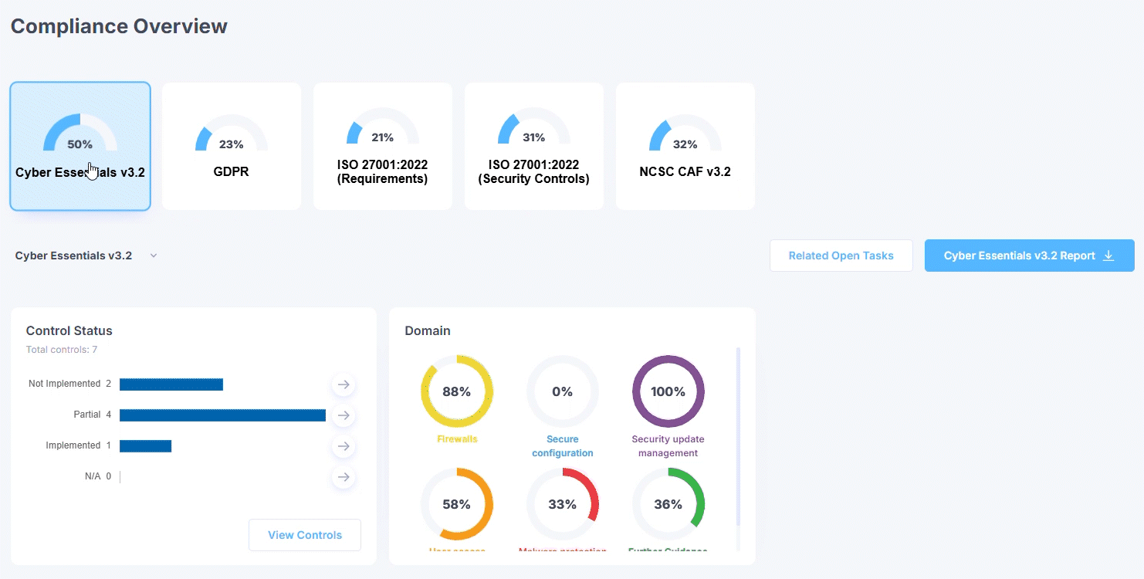Click the 'Compliance Overview' heading
This screenshot has width=1144, height=579.
[119, 26]
